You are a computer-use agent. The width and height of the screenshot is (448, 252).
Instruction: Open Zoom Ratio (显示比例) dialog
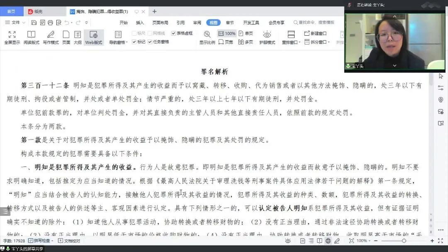click(x=207, y=37)
